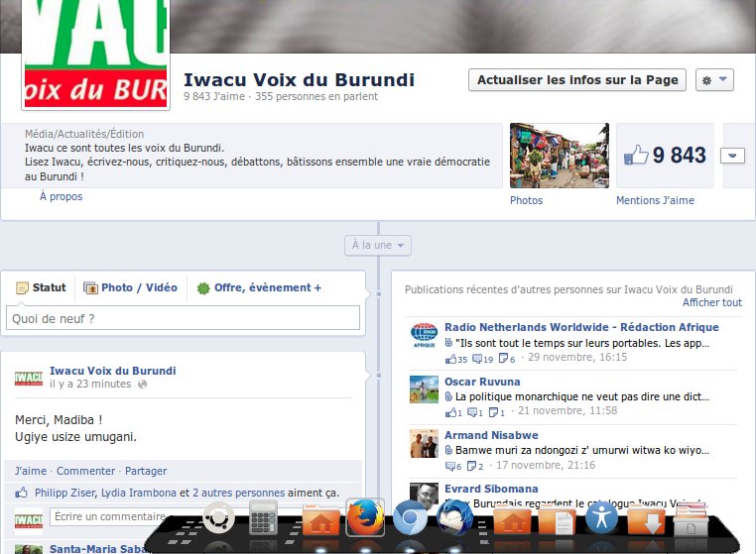Image resolution: width=756 pixels, height=554 pixels.
Task: Switch to Firefox in the dock
Action: [x=366, y=517]
